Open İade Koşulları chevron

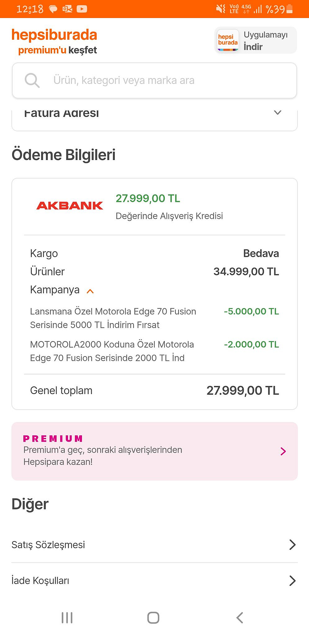tap(292, 580)
